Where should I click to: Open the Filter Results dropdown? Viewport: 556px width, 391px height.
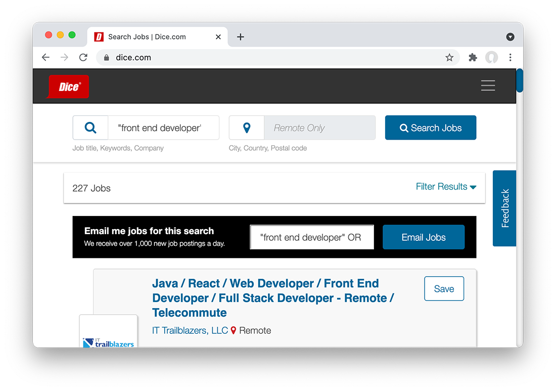446,187
